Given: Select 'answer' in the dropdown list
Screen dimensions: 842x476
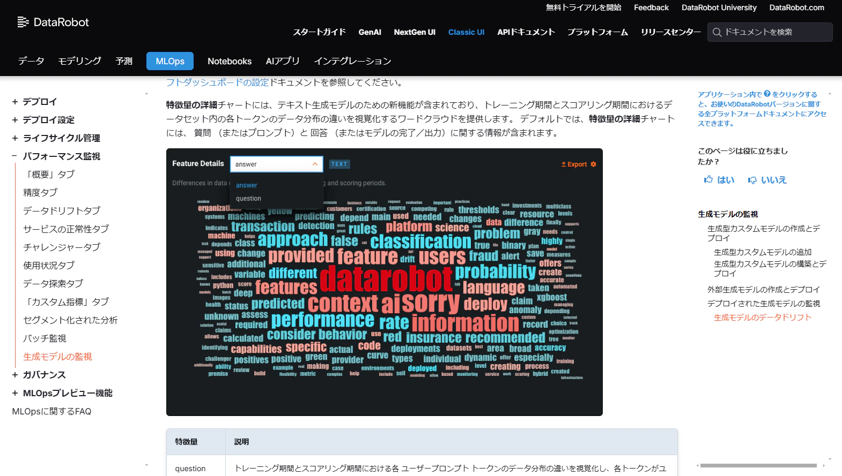Looking at the screenshot, I should point(246,185).
